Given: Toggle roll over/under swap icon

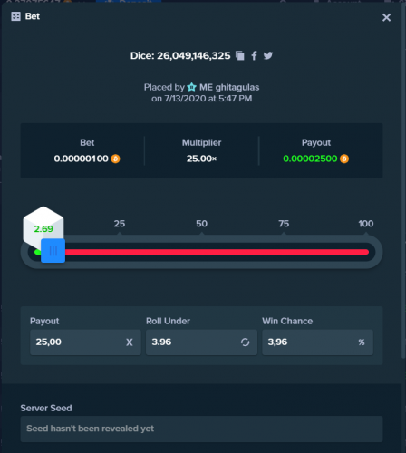Looking at the screenshot, I should pos(245,342).
